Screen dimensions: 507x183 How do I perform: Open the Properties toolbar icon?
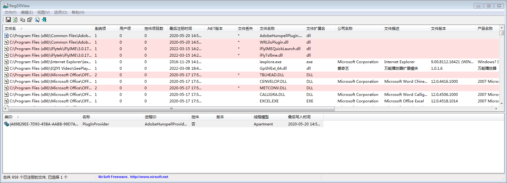(30, 20)
